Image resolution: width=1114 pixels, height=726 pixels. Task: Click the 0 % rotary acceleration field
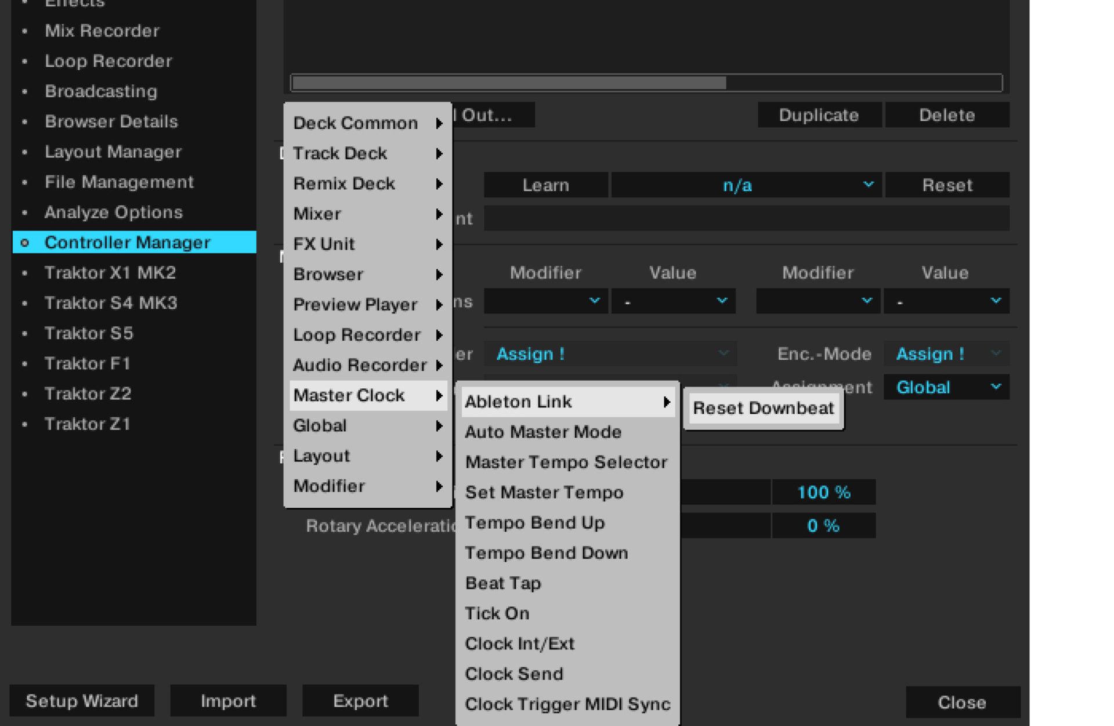pos(823,525)
